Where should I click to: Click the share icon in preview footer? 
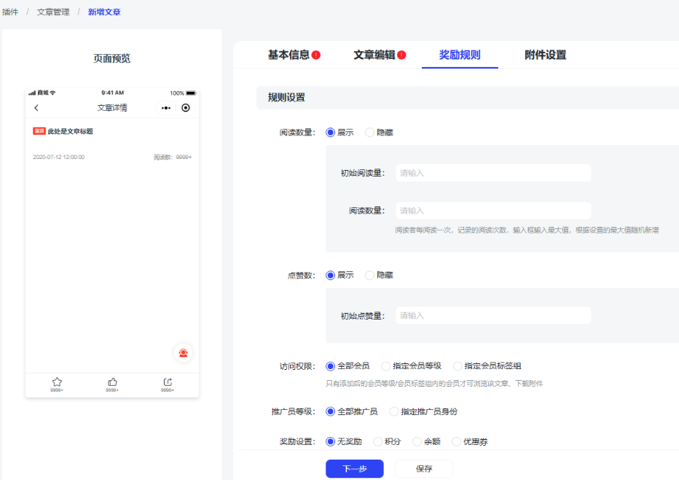coord(168,382)
